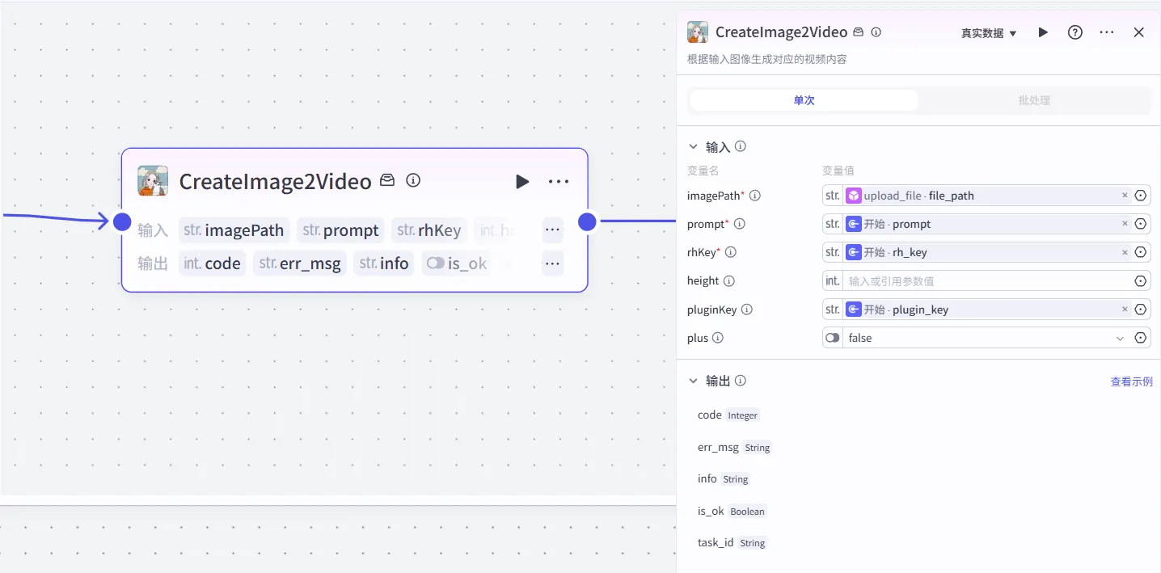The width and height of the screenshot is (1161, 573).
Task: Remove the 开始 rh_key reference
Action: point(1125,252)
